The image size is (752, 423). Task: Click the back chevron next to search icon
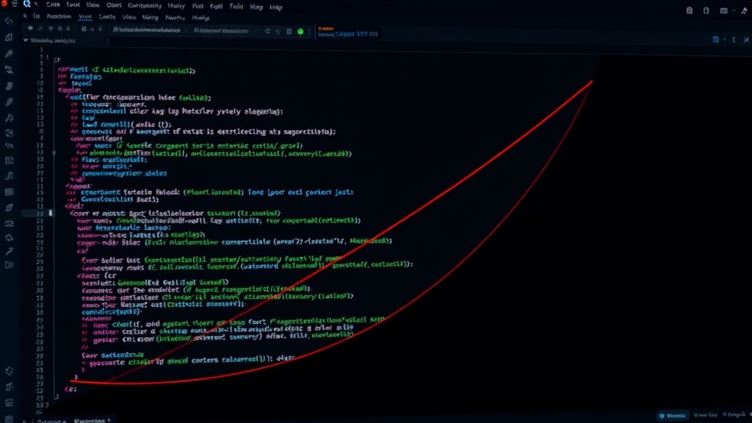(37, 4)
